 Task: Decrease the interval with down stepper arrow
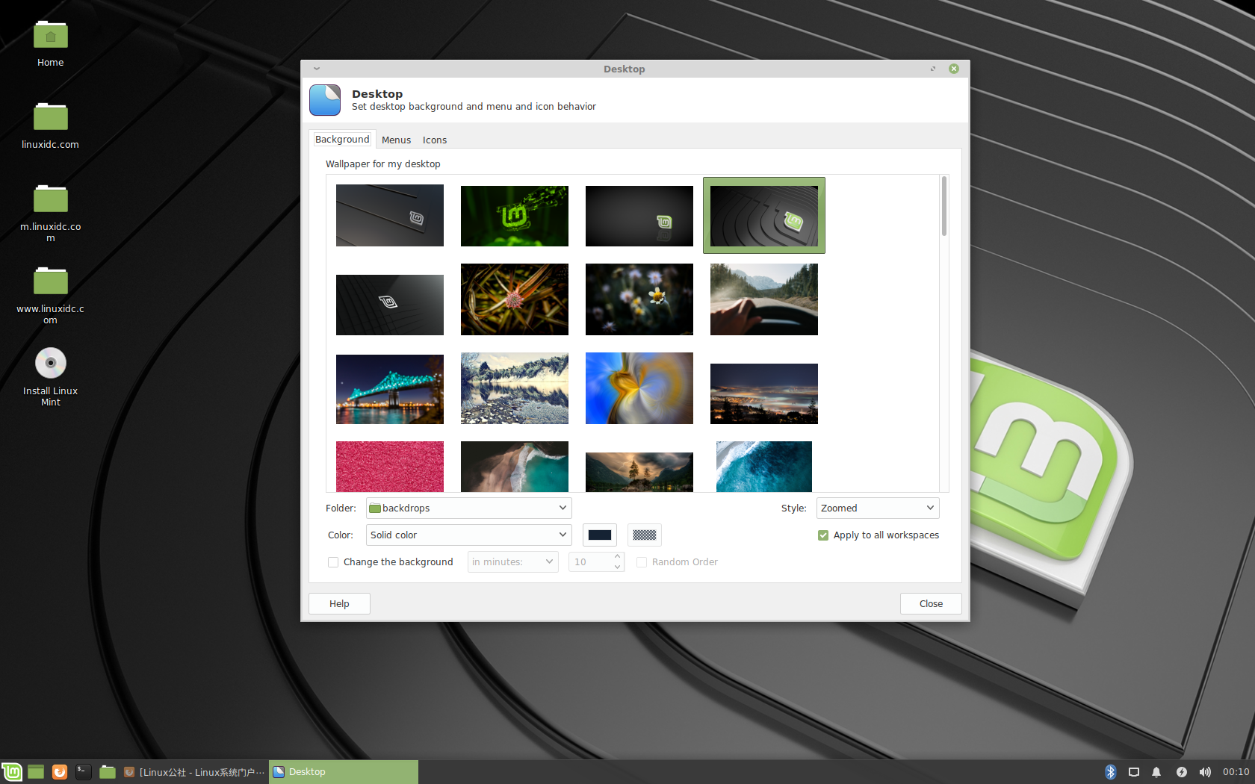(618, 567)
